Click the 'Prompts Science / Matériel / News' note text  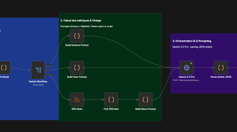(86, 26)
